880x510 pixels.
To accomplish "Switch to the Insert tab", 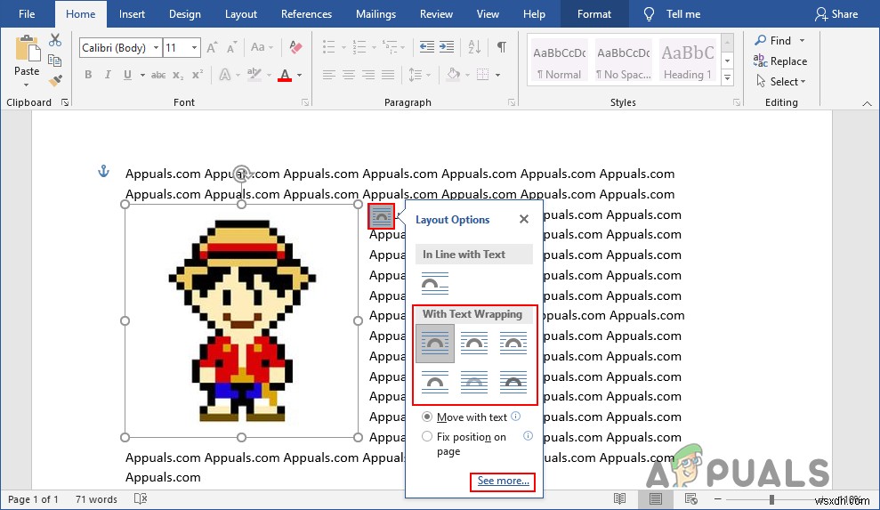I will [132, 14].
